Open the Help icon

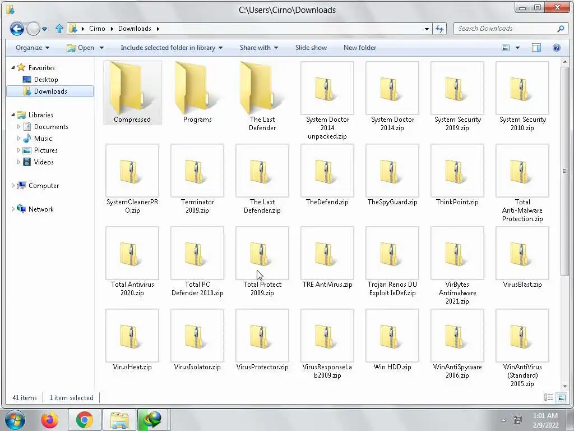click(x=557, y=48)
